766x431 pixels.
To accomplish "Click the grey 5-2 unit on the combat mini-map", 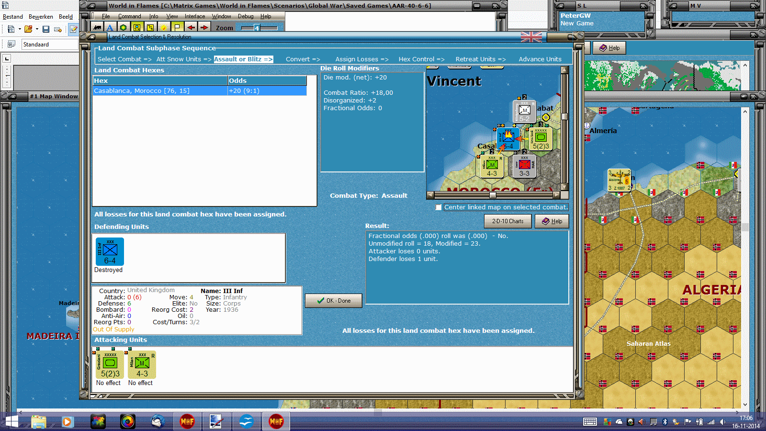I will (x=524, y=111).
